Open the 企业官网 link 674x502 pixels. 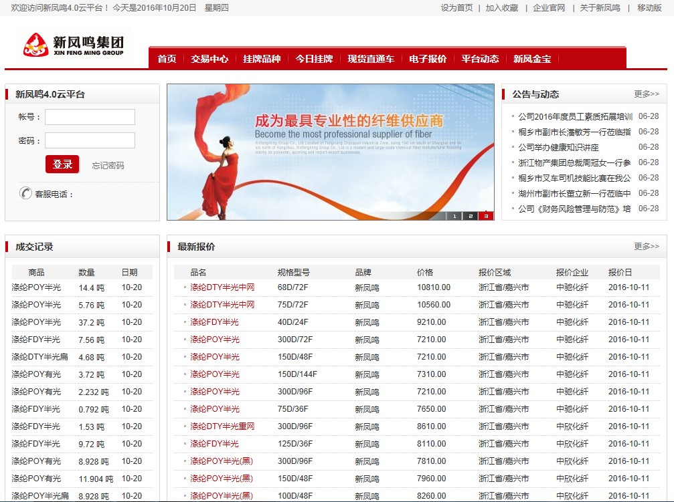point(549,8)
